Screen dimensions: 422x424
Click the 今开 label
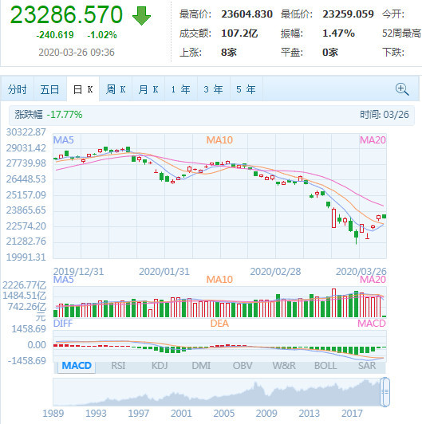(393, 14)
